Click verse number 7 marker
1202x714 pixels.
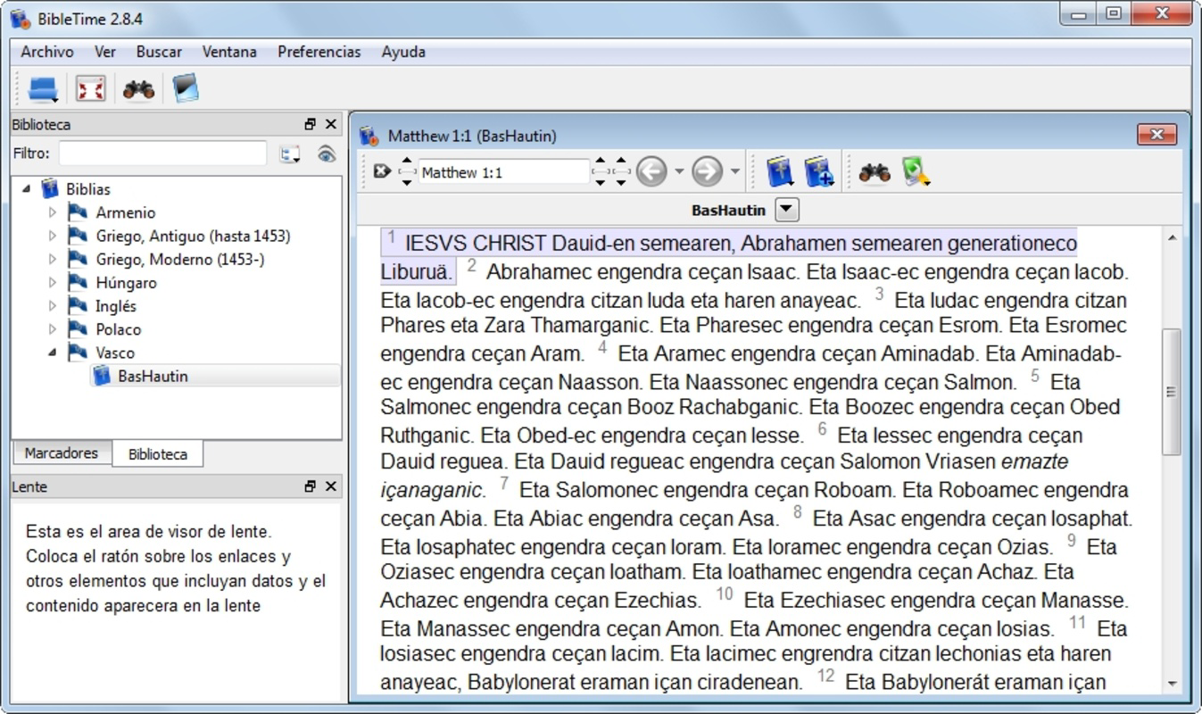[504, 484]
